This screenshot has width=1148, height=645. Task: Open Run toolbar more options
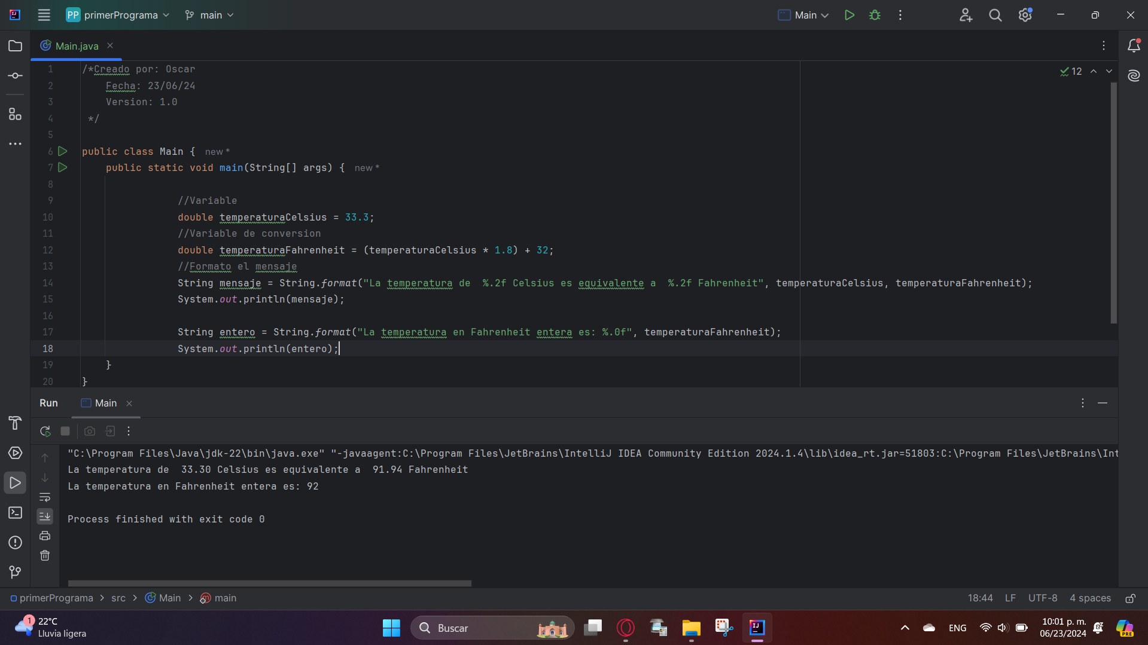(129, 431)
